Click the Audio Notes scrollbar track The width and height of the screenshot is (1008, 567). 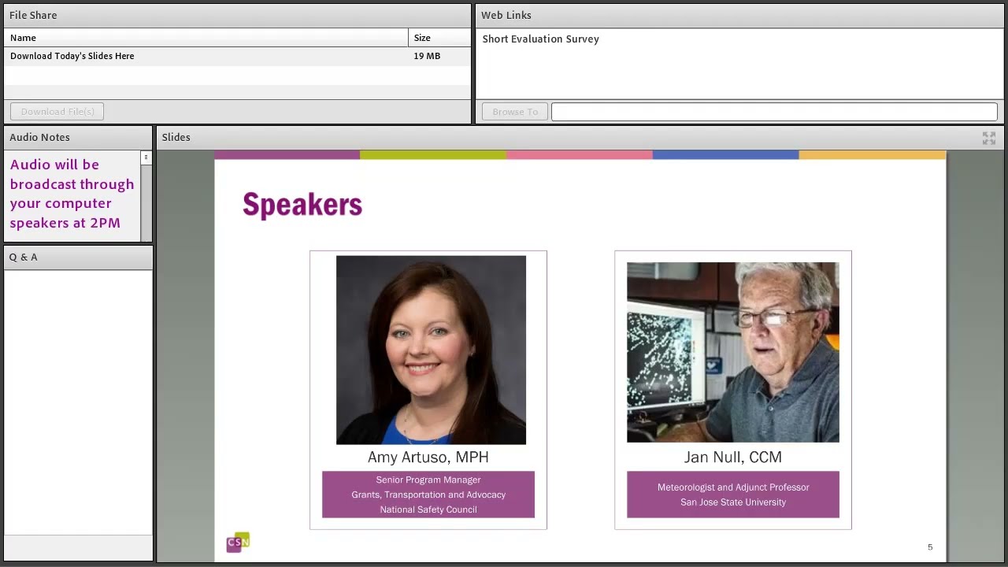click(x=146, y=202)
